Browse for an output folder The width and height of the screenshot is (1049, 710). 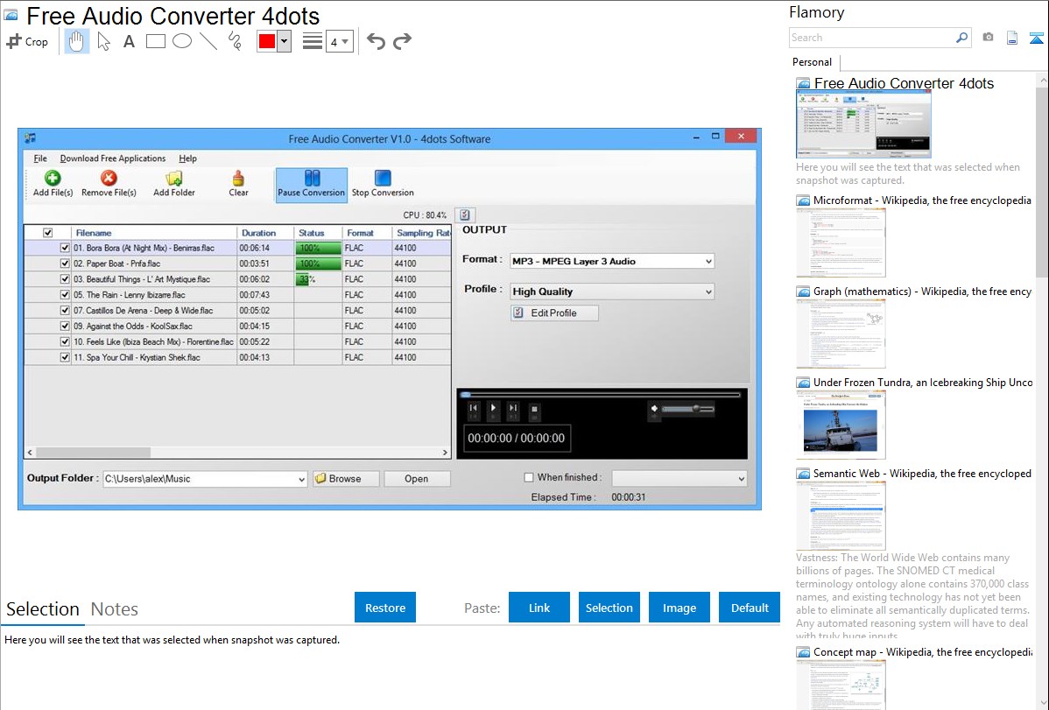(346, 479)
